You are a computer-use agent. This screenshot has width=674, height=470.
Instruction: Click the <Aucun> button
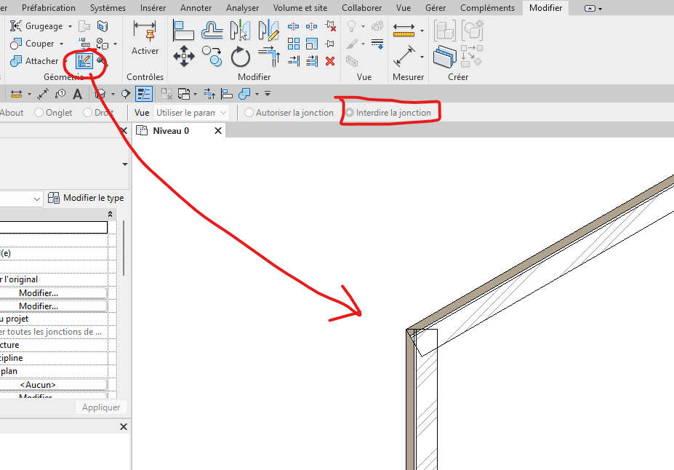pos(53,384)
